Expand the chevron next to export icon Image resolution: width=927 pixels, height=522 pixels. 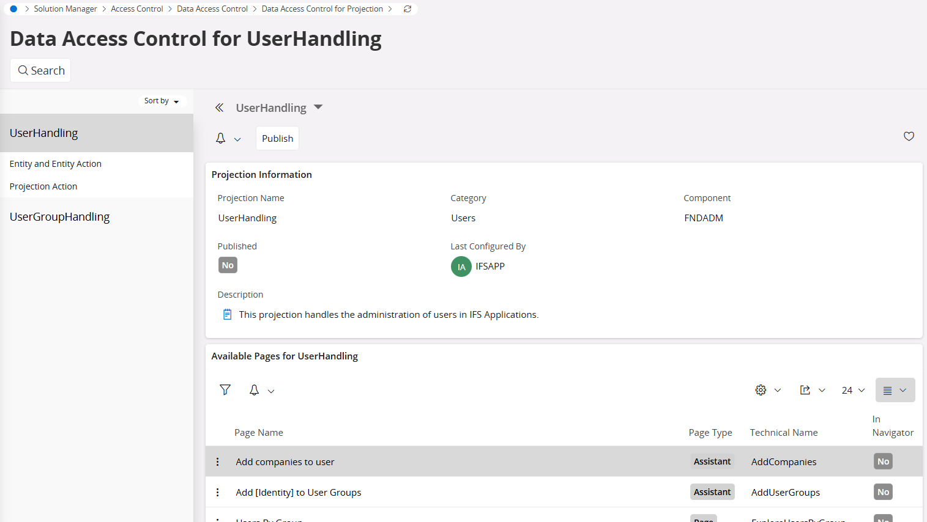(822, 391)
